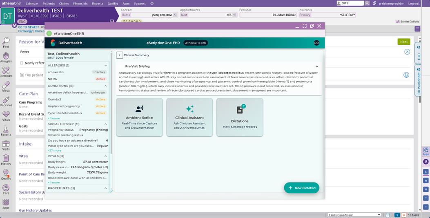430x218 pixels.
Task: Collapse the Conditions section
Action: (x=106, y=86)
